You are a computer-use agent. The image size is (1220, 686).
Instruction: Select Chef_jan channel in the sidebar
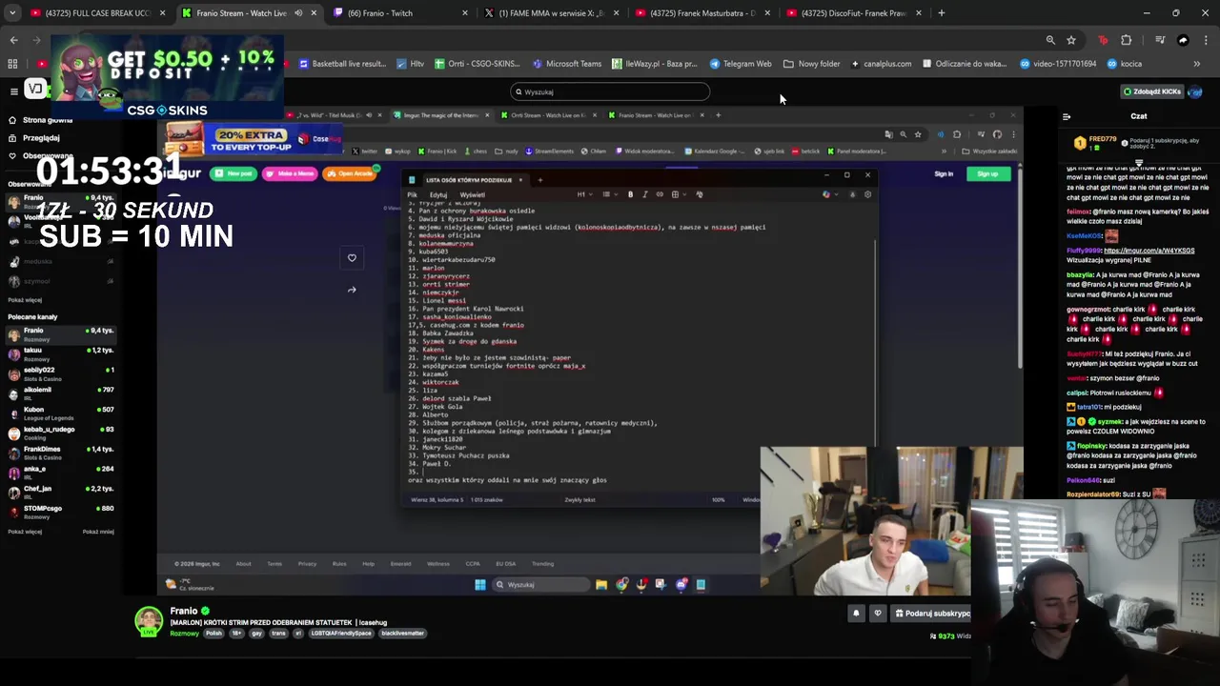[59, 492]
